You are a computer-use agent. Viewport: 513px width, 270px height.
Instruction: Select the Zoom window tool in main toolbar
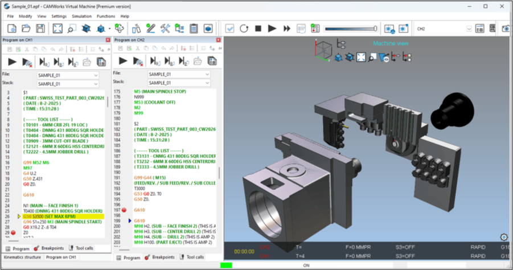pyautogui.click(x=72, y=28)
